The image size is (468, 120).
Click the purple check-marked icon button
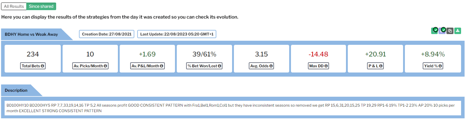(x=443, y=30)
